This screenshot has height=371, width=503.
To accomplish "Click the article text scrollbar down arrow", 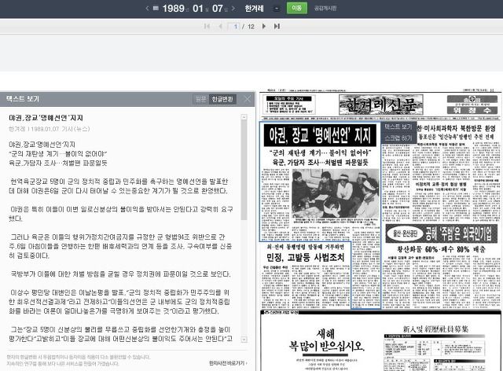I will 244,340.
